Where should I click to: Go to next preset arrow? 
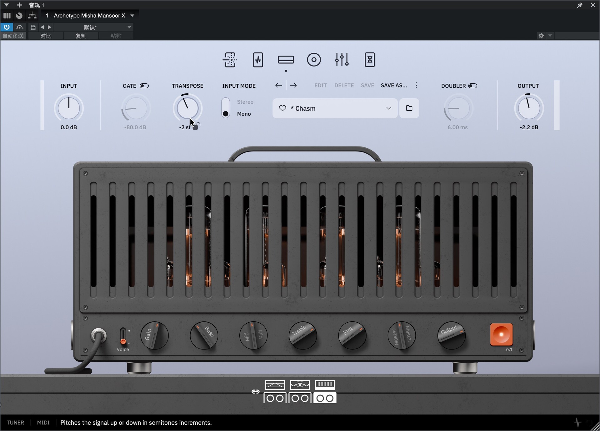click(x=293, y=86)
